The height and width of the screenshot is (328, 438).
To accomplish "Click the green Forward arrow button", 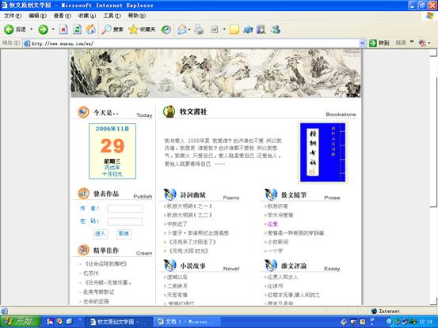I will 43,29.
